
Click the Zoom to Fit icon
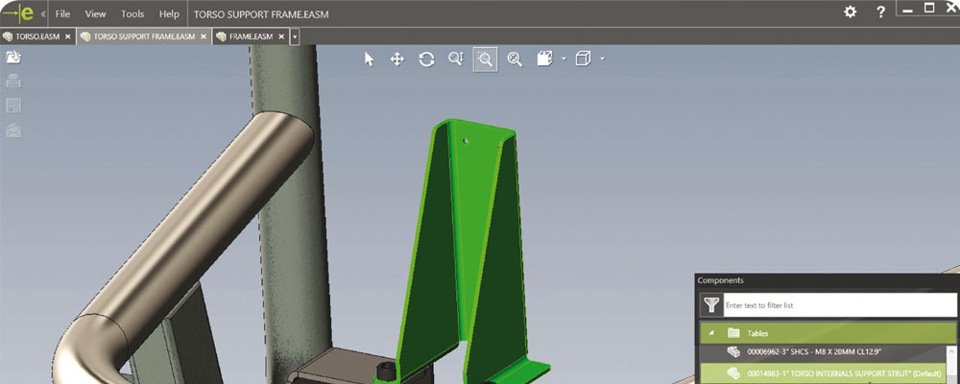click(x=515, y=60)
